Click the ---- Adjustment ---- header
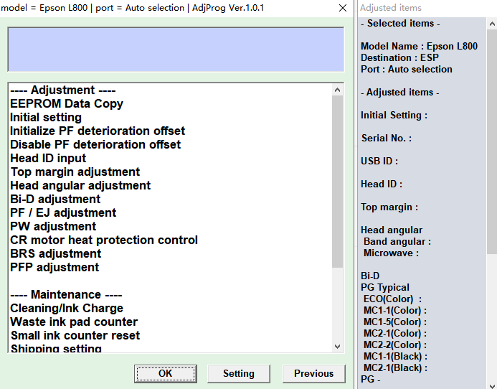The height and width of the screenshot is (389, 497). pos(63,90)
